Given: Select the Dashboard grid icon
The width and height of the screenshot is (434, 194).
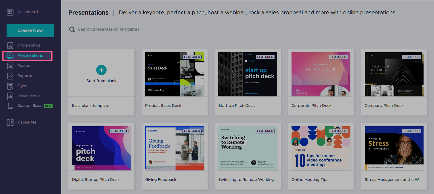Looking at the screenshot, I should click(x=10, y=12).
